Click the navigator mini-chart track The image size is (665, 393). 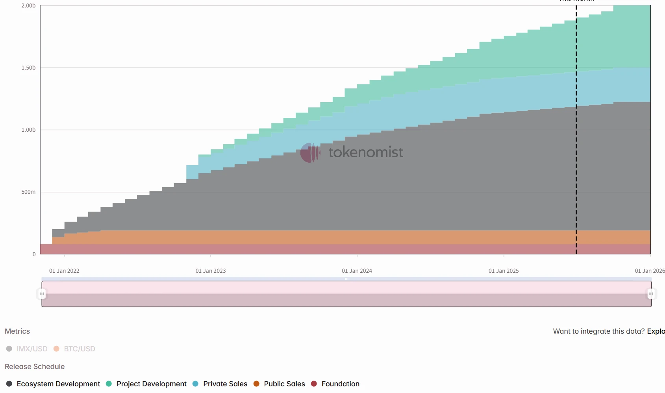(x=346, y=294)
